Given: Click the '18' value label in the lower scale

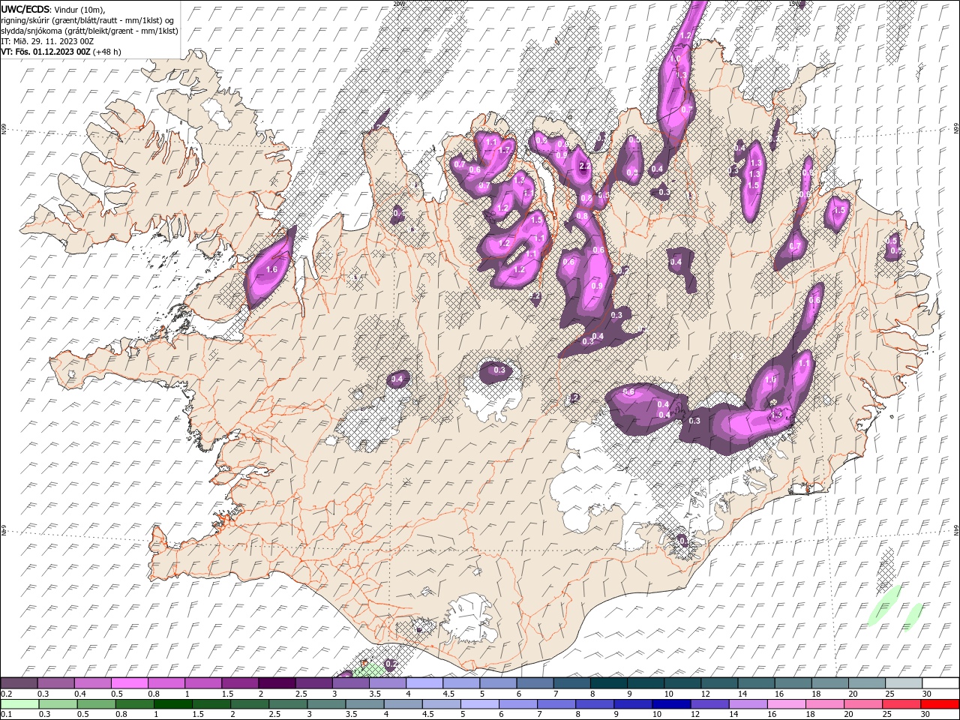Looking at the screenshot, I should (x=810, y=715).
